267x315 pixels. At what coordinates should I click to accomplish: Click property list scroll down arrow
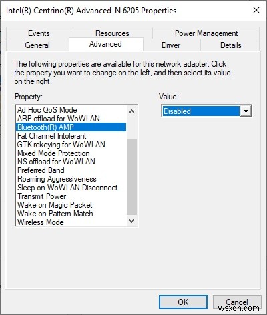click(x=131, y=221)
